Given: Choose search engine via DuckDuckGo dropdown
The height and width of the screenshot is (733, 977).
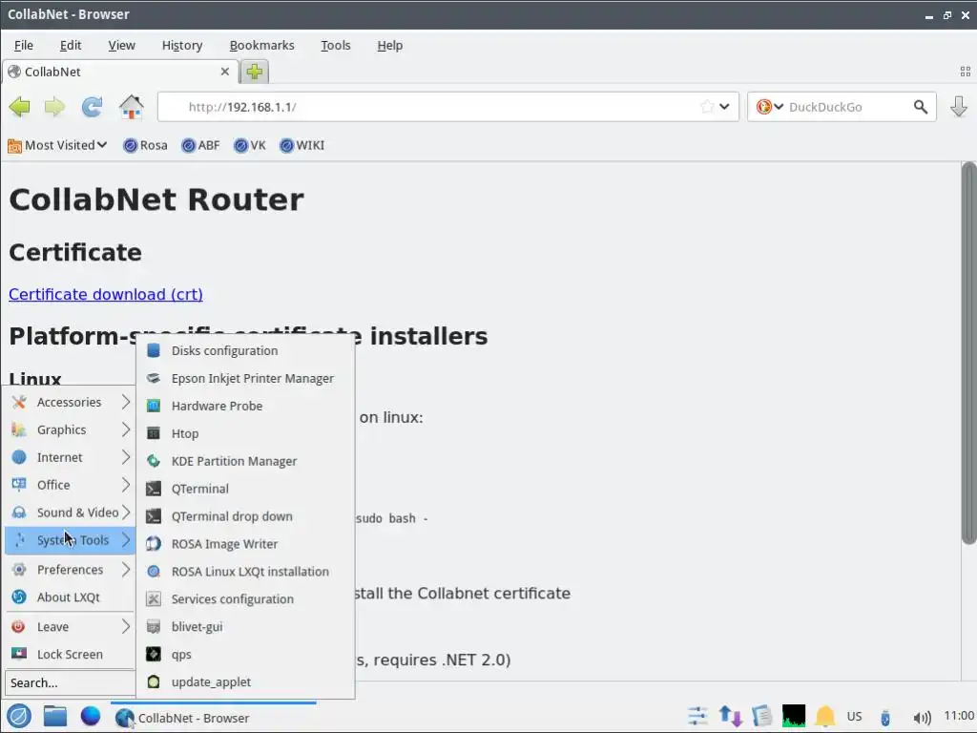Looking at the screenshot, I should click(x=770, y=107).
